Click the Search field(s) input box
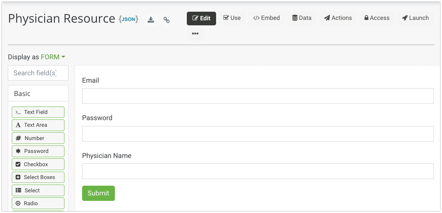 [38, 73]
